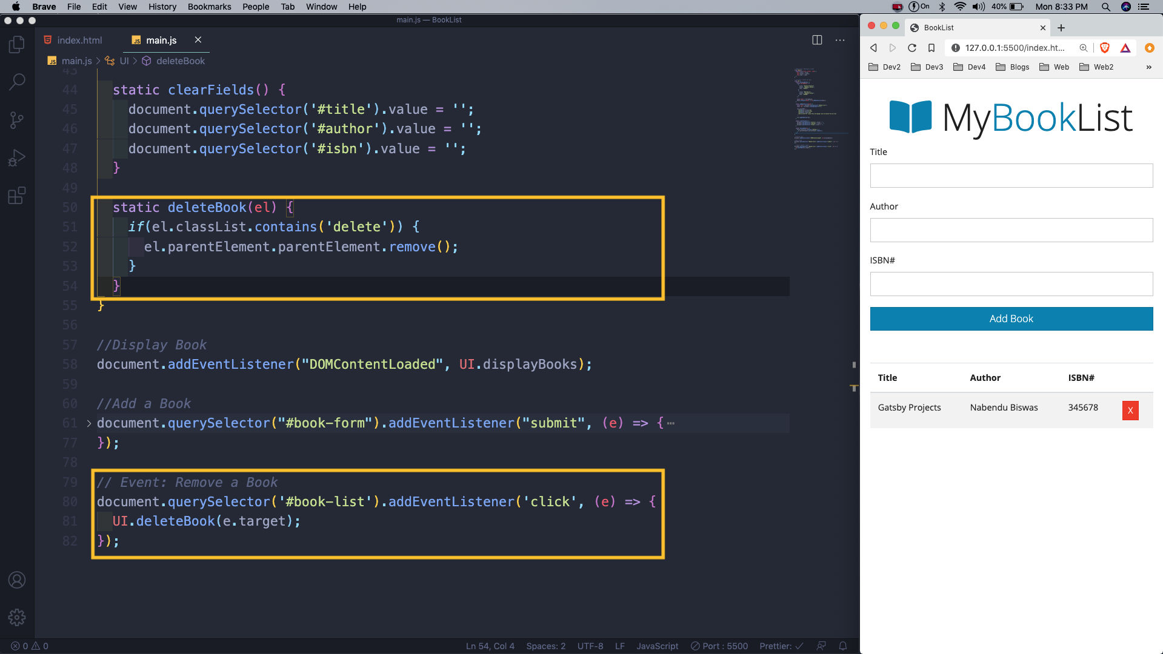Screen dimensions: 1163x654
Task: Change indentation via Spaces: 2
Action: click(546, 646)
